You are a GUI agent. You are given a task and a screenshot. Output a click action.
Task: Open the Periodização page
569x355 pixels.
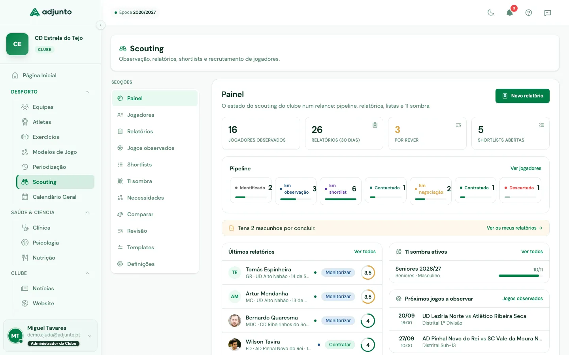55,167
